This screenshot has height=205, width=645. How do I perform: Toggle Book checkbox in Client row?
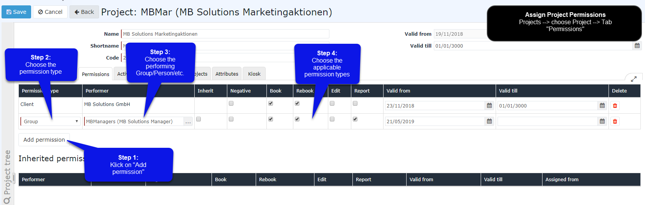tap(271, 103)
